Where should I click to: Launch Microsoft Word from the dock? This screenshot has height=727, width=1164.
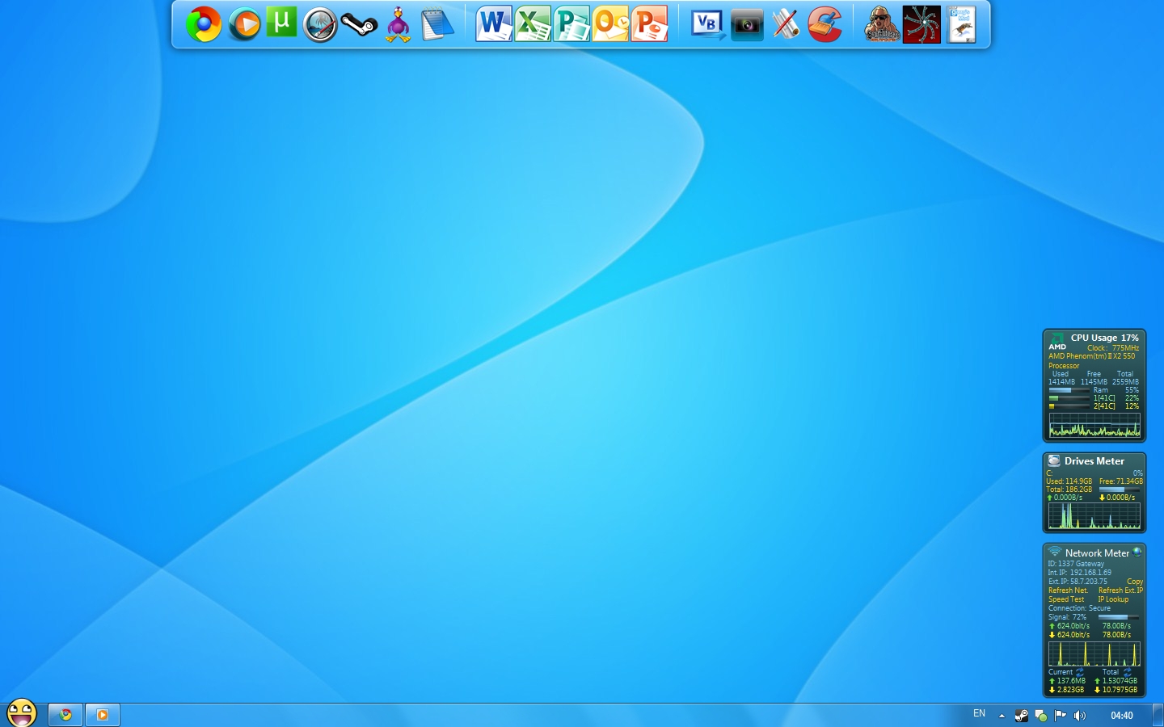493,24
